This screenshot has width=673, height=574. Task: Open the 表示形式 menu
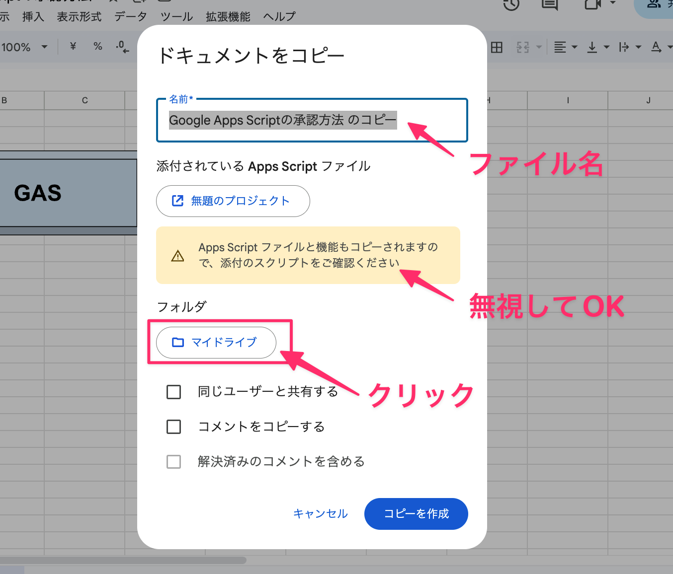79,17
